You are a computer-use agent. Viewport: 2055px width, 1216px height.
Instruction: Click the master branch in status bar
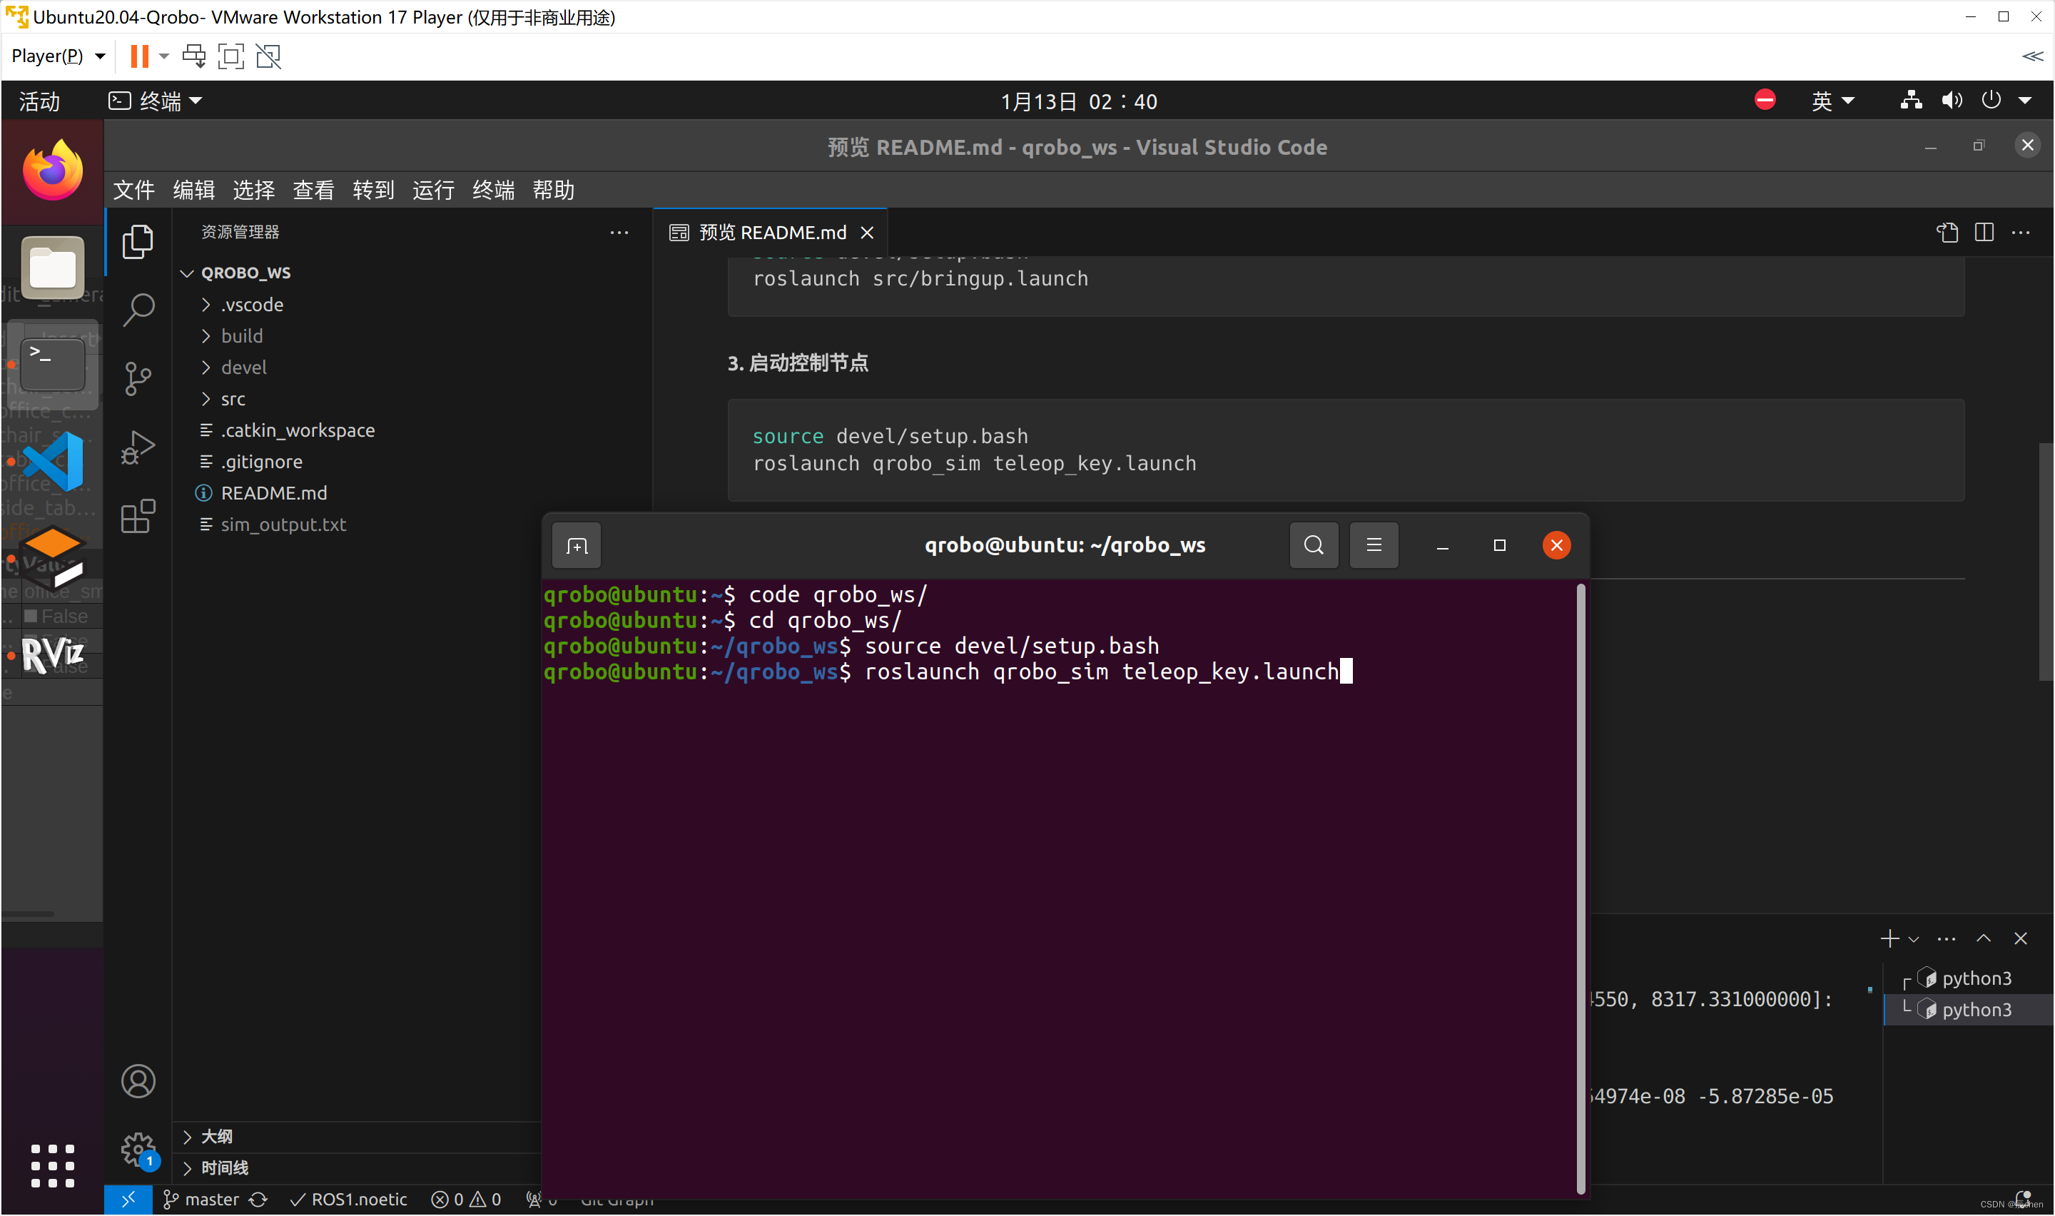coord(201,1200)
